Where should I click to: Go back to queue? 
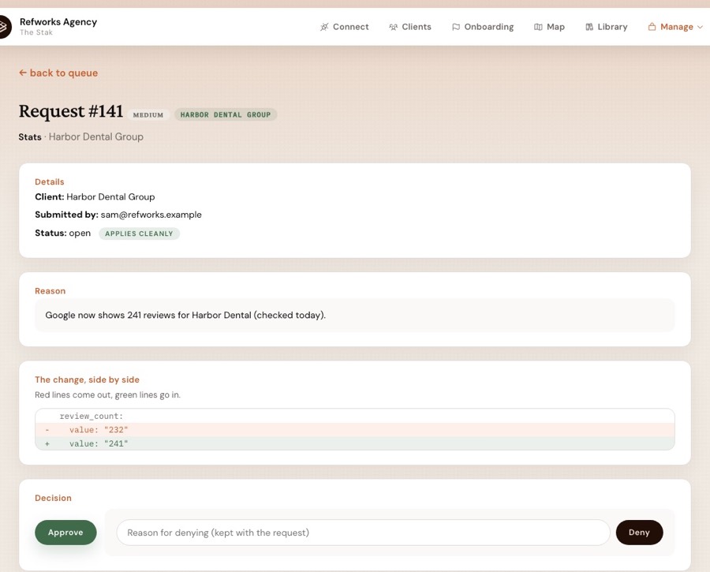coord(58,73)
